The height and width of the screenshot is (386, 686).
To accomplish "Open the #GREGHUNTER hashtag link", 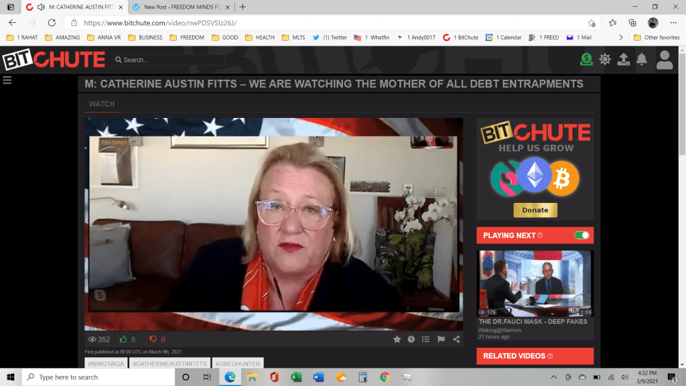I will point(237,363).
